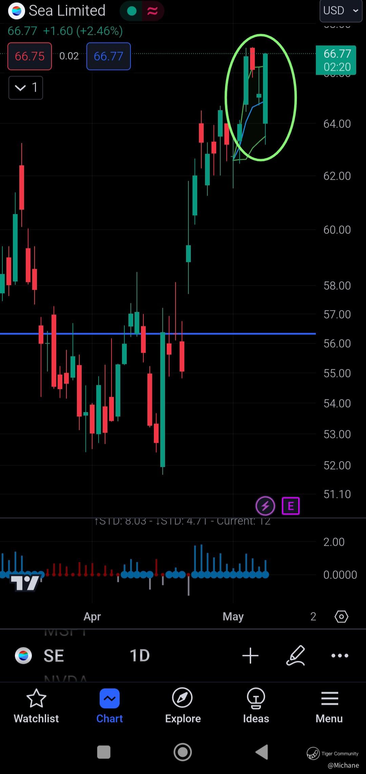The height and width of the screenshot is (774, 366).
Task: Tap the 60.00 price axis label
Action: [337, 230]
